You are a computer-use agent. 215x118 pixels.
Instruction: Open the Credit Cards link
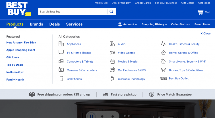(x=143, y=3)
